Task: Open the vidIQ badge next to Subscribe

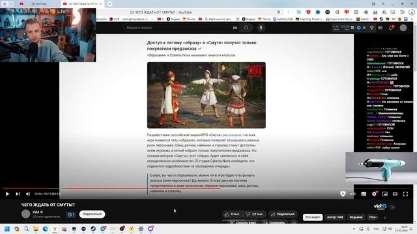Action: tap(70, 214)
